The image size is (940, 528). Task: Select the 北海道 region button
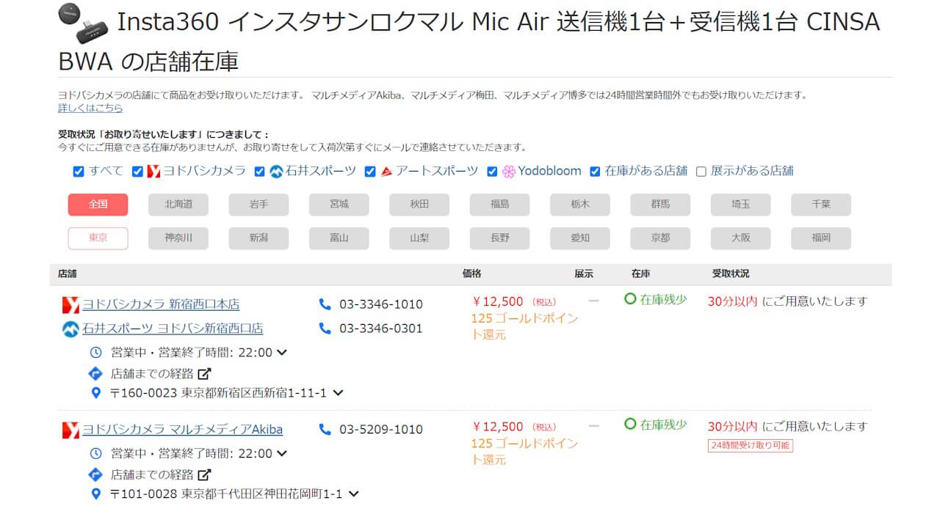(x=178, y=205)
